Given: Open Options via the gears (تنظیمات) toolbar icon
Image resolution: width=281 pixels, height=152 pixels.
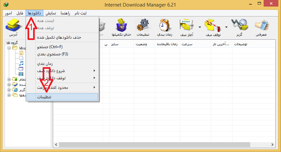Looking at the screenshot, I should [143, 25].
